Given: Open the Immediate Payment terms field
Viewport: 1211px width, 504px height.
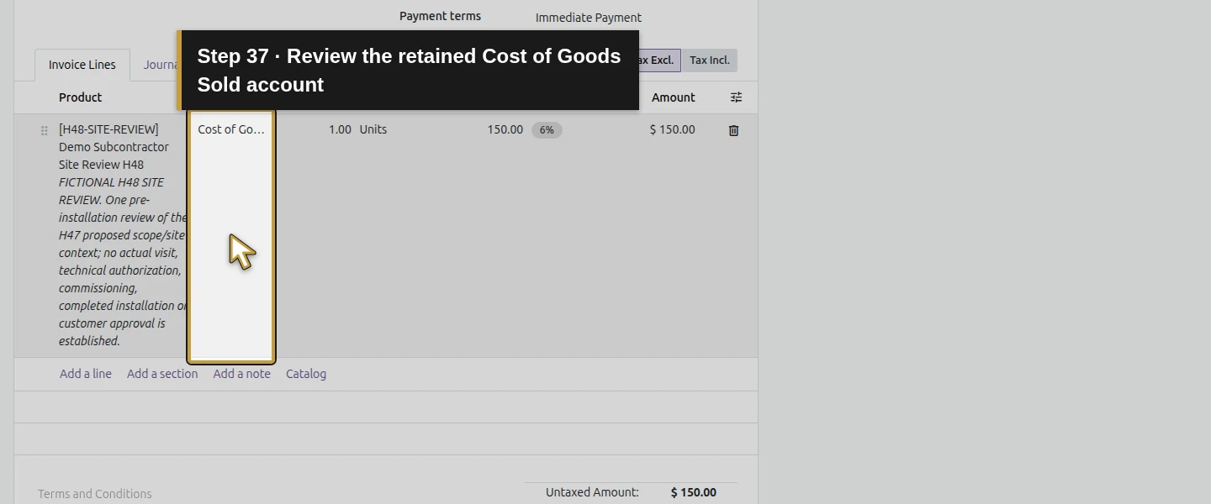Looking at the screenshot, I should [589, 18].
